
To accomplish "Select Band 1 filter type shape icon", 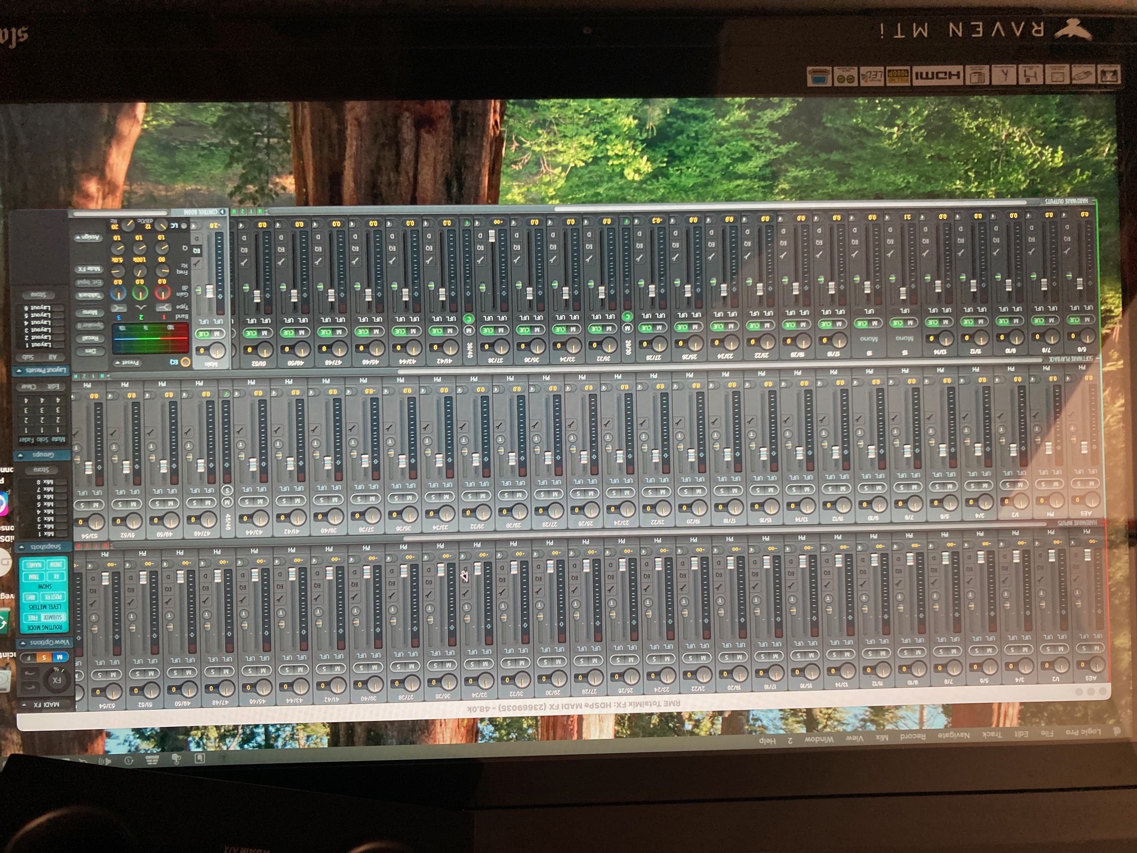I will click(x=164, y=307).
